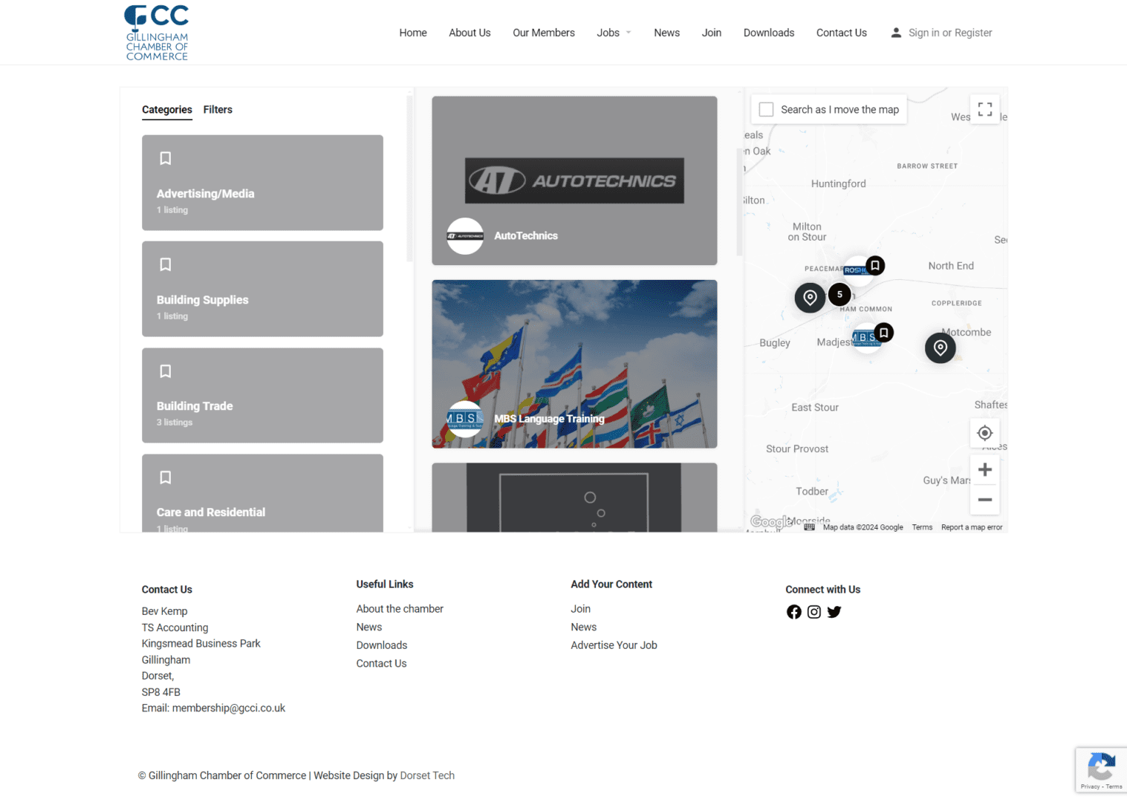This screenshot has width=1127, height=802.
Task: Open Downloads under Useful Links
Action: (x=382, y=645)
